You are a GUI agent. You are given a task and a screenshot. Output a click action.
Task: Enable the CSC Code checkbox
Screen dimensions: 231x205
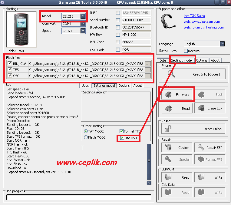tap(118, 49)
